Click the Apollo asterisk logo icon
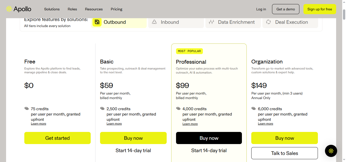This screenshot has width=346, height=162. point(9,9)
